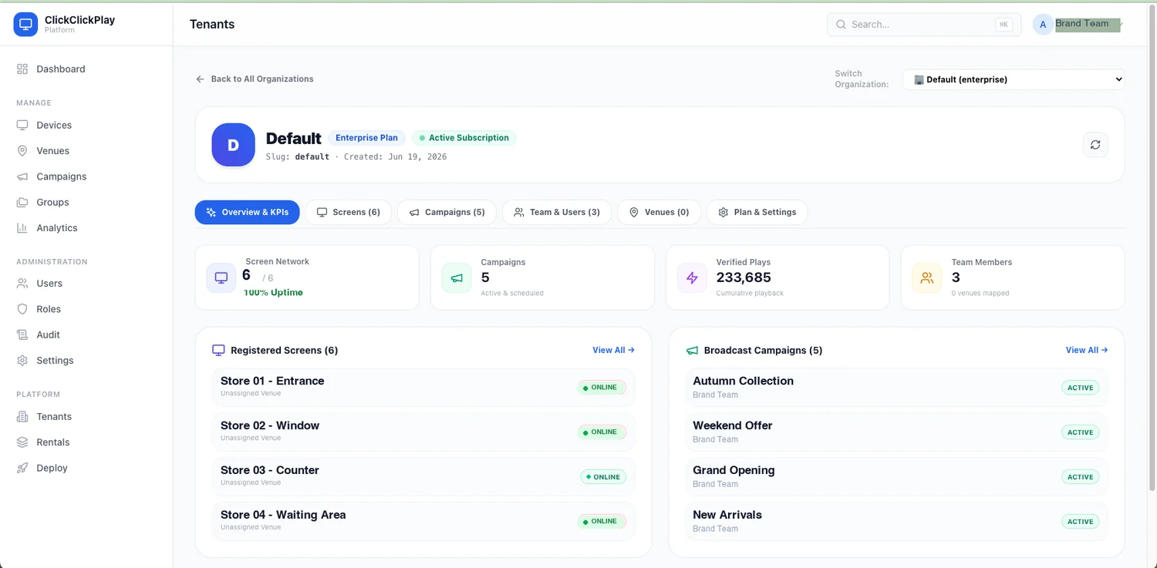Click the user avatar A
This screenshot has width=1157, height=568.
pos(1043,25)
